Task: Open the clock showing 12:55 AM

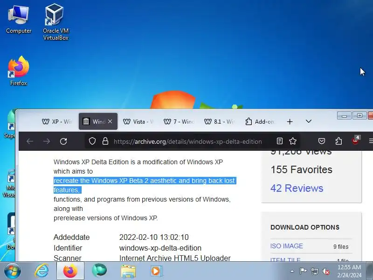Action: (x=349, y=271)
